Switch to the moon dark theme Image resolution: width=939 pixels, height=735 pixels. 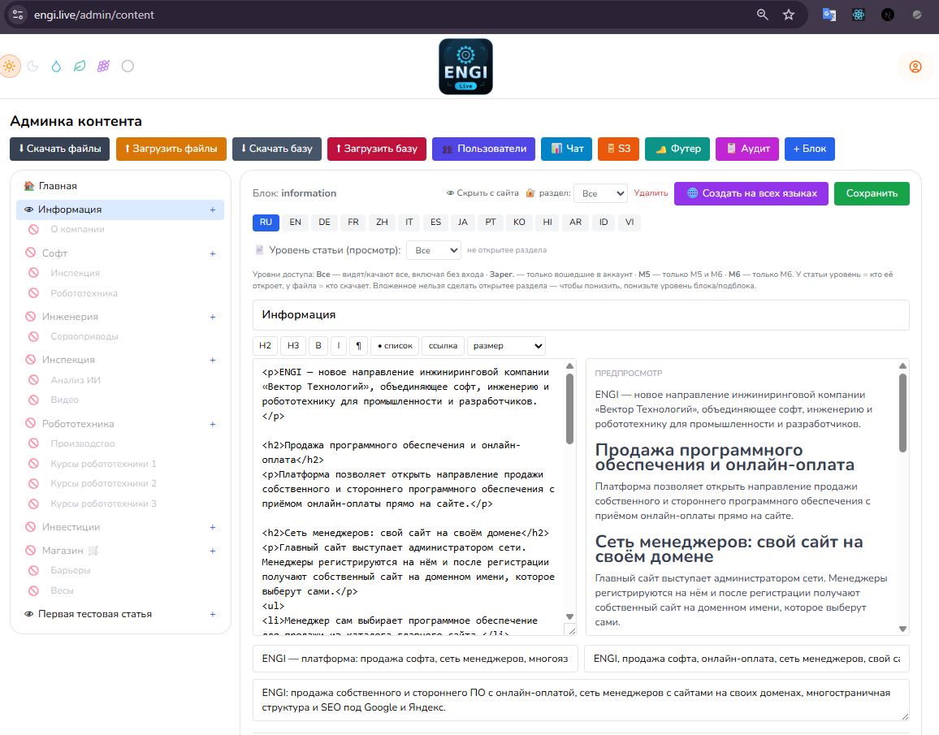[33, 67]
